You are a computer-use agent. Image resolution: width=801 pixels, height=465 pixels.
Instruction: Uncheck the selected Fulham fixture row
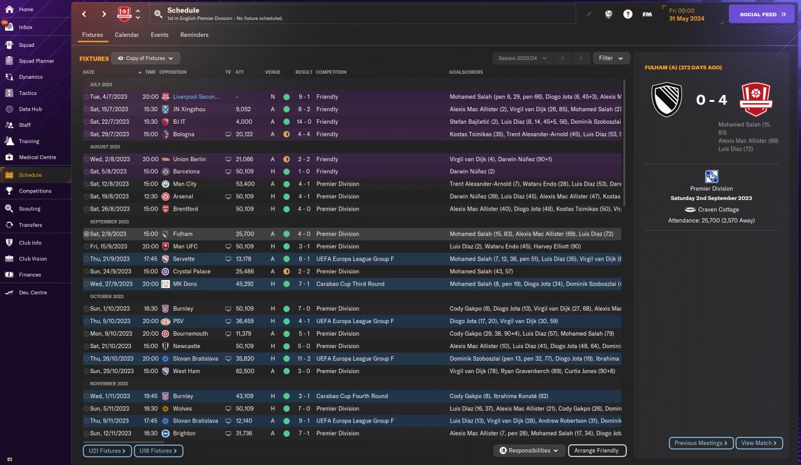[x=86, y=234]
